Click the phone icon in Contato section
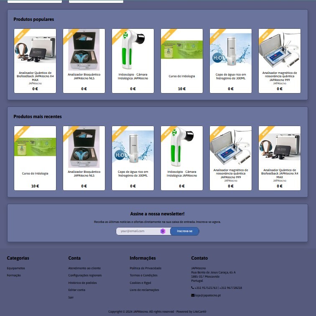Screen dimensions: 316x316 point(193,288)
